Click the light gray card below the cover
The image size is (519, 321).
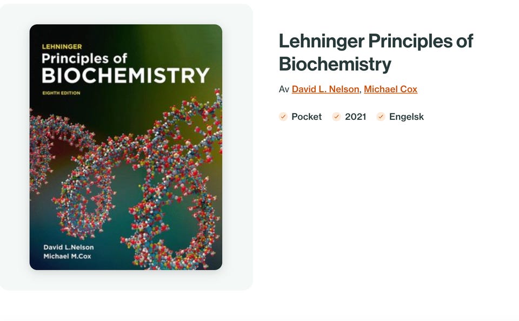[x=125, y=281]
